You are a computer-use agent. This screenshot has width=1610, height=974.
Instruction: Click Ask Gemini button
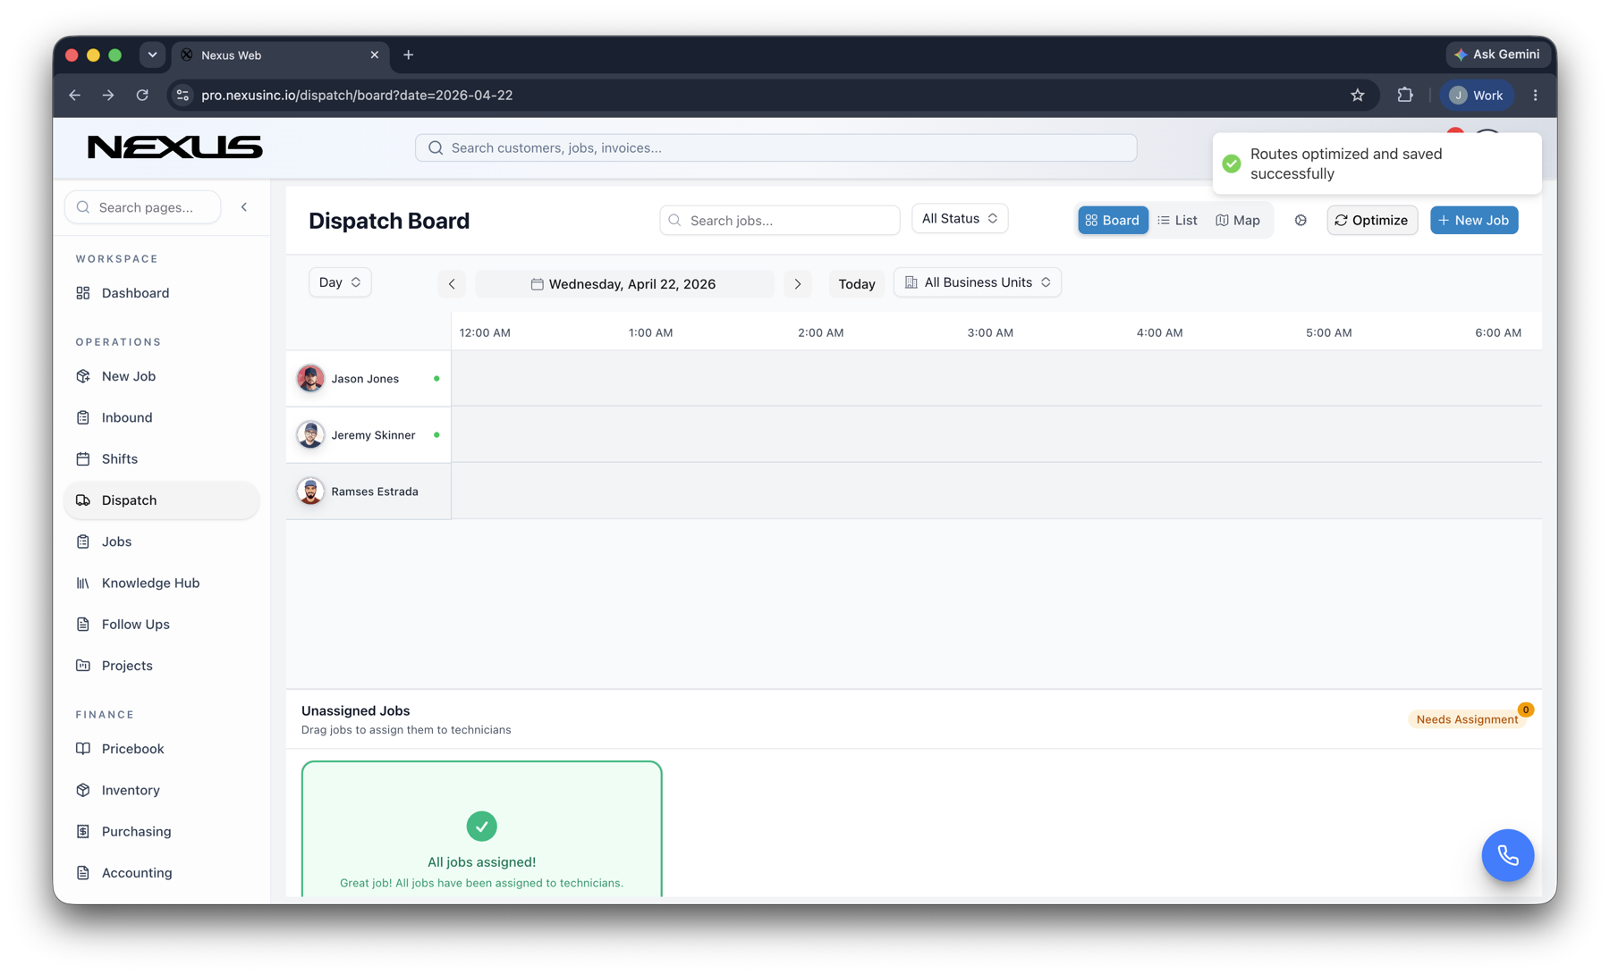coord(1497,55)
